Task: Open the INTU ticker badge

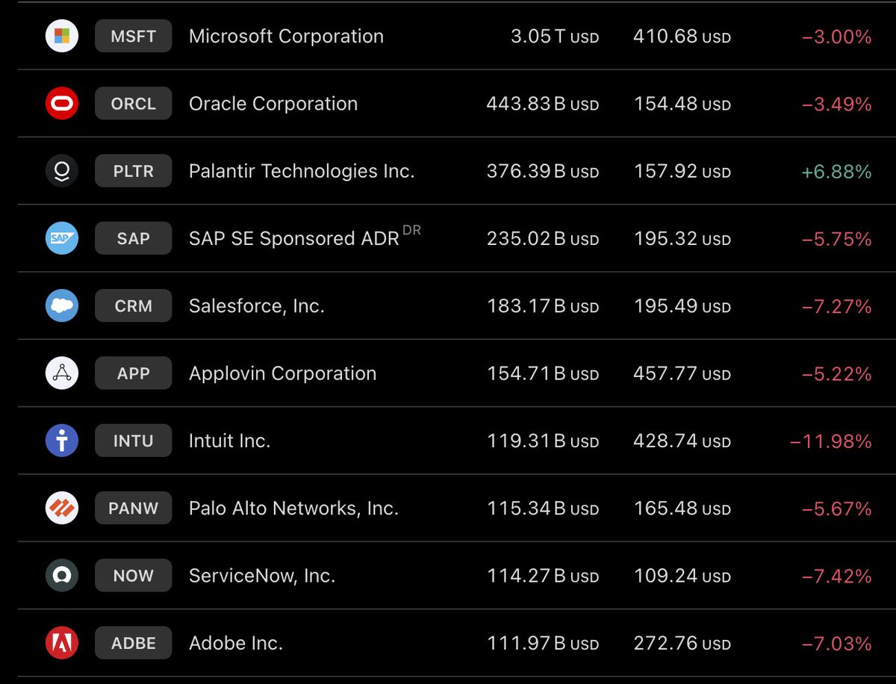Action: pyautogui.click(x=134, y=441)
